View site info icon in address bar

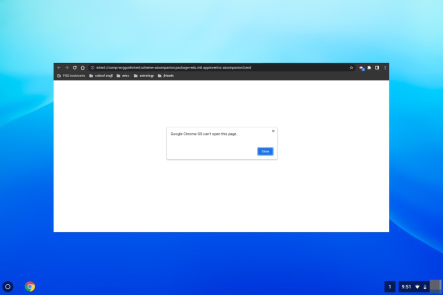tap(92, 68)
